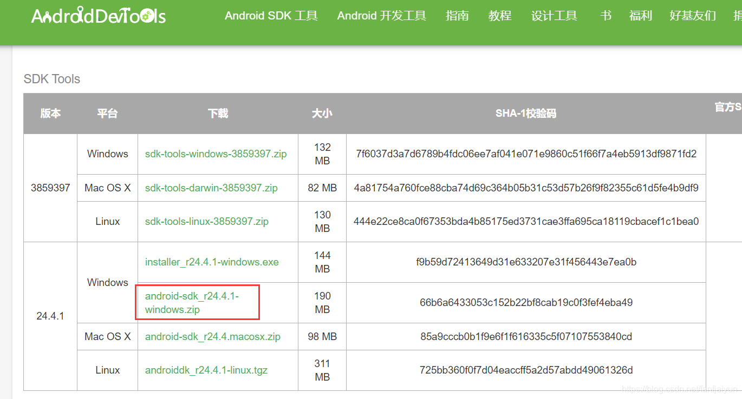The width and height of the screenshot is (742, 399).
Task: Open the 设计工具 menu item
Action: coord(554,16)
